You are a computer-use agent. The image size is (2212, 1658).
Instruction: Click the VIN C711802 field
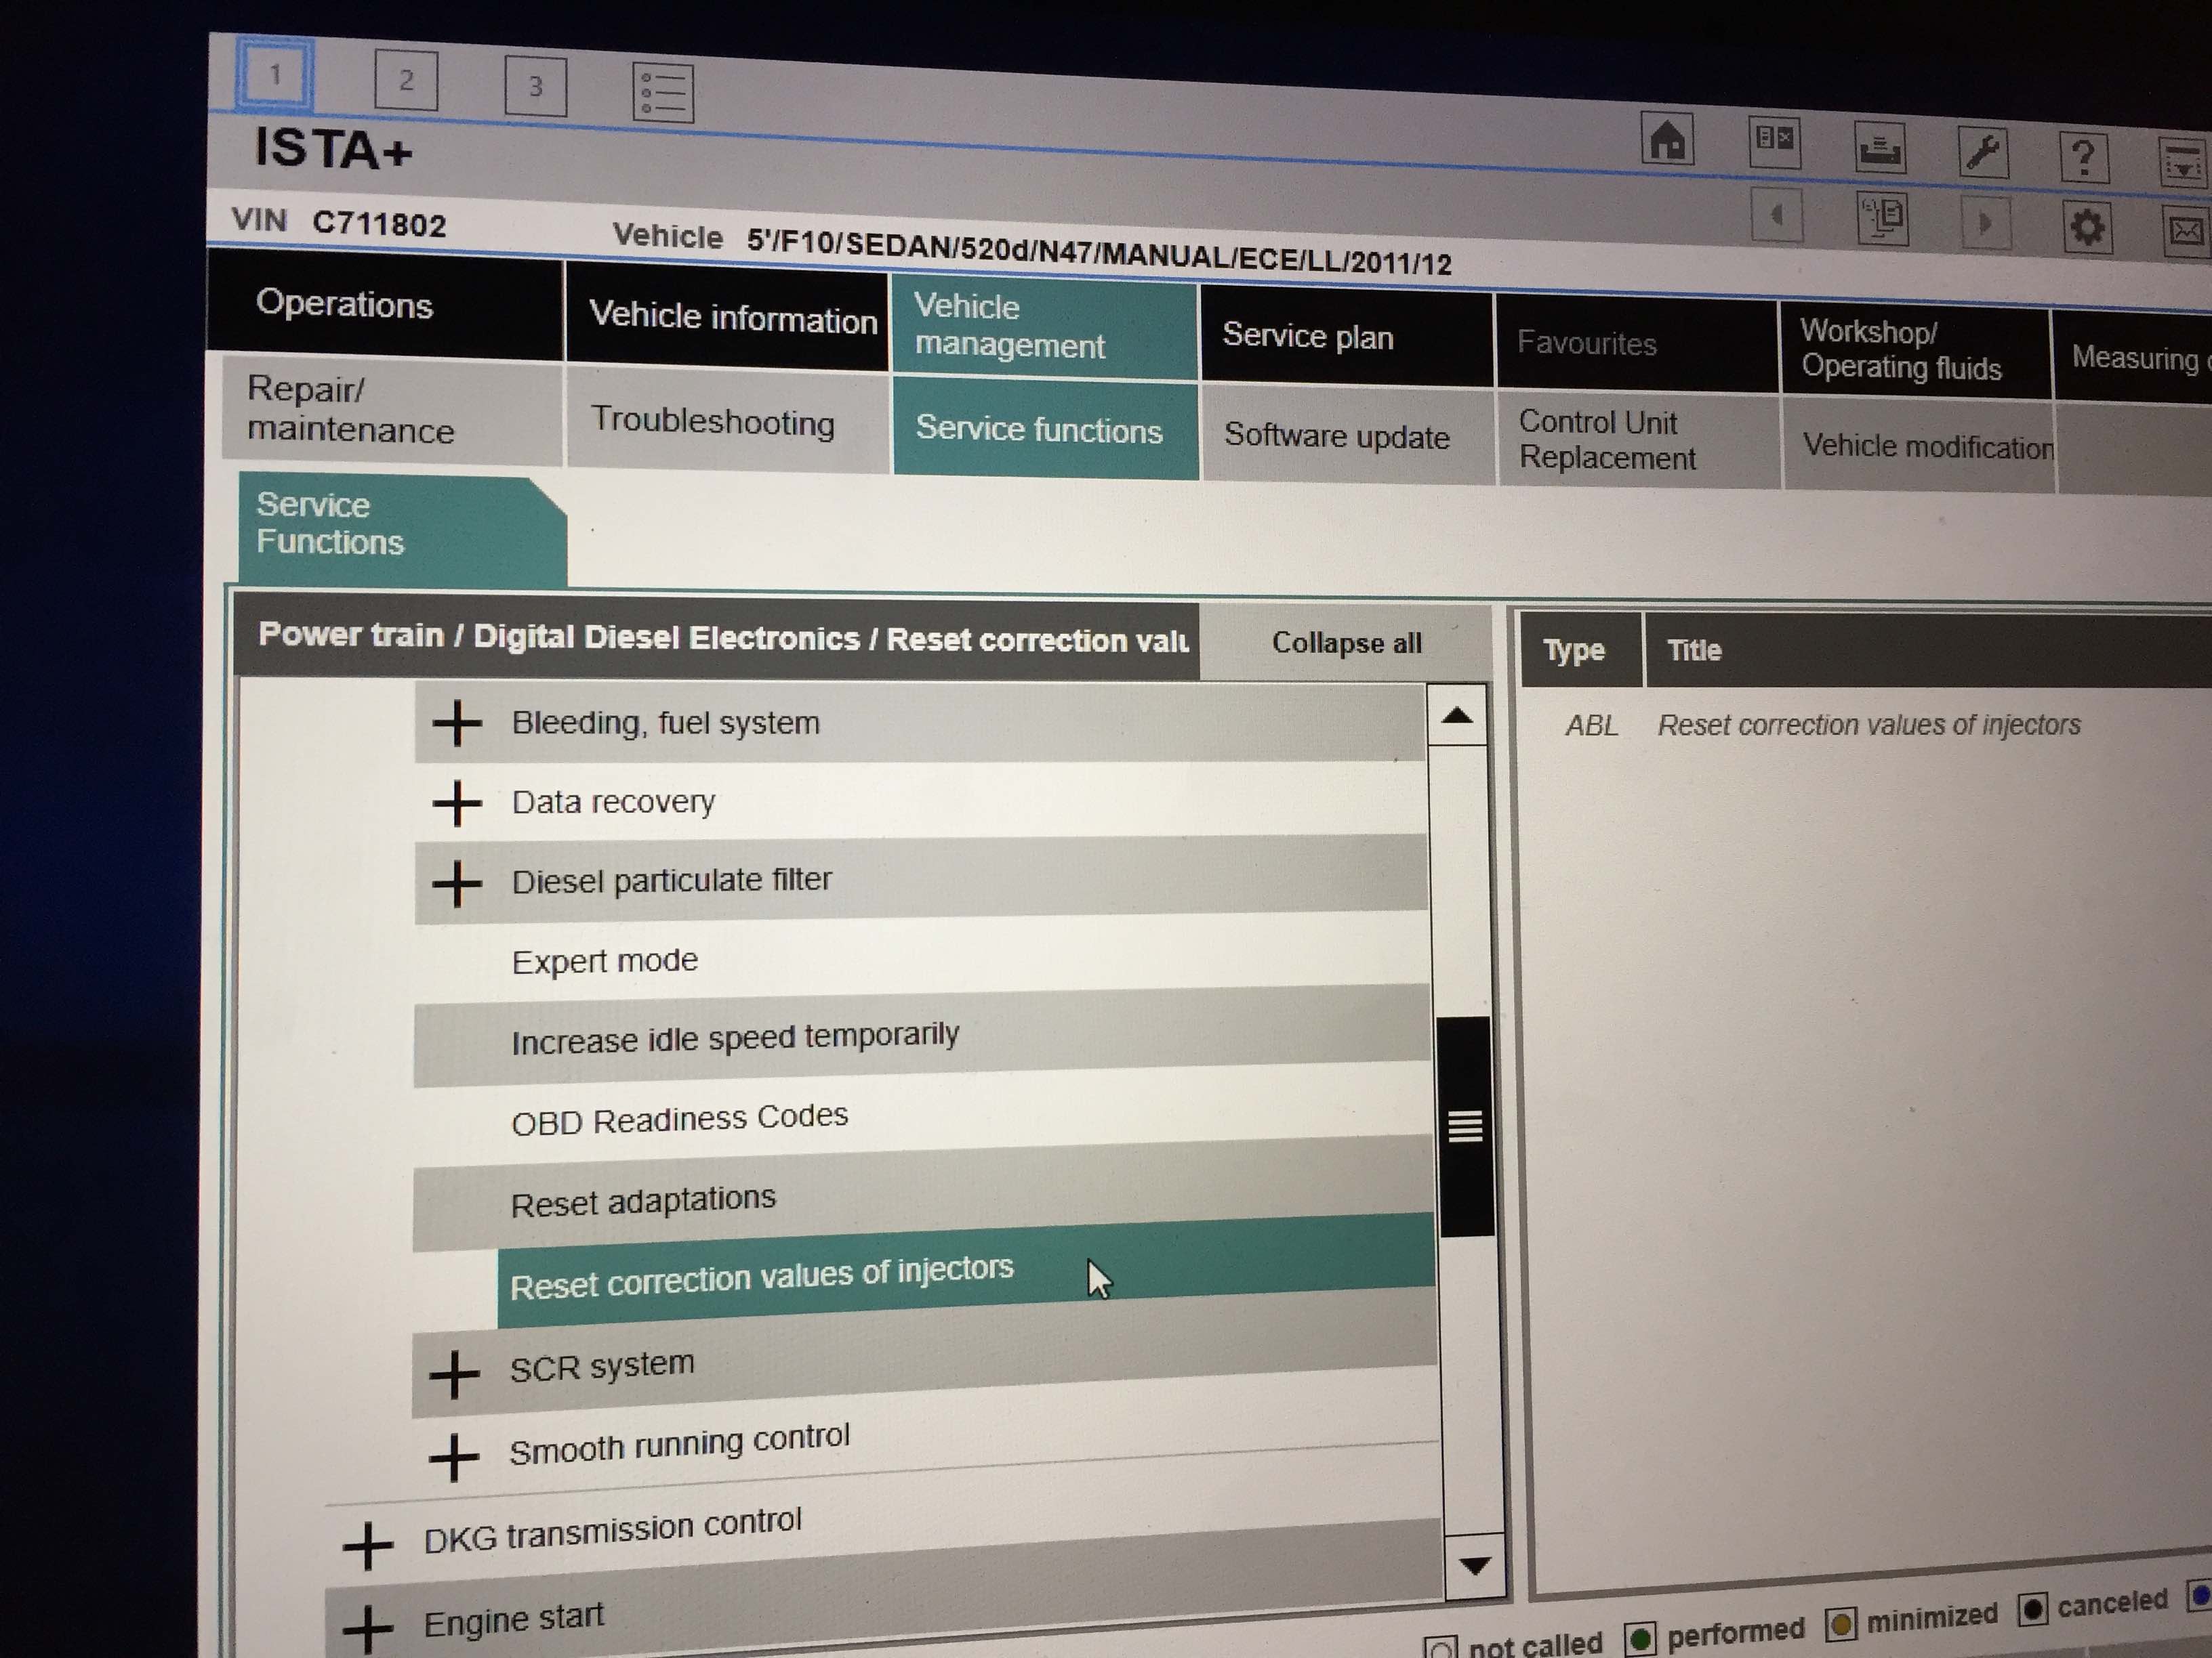coord(379,223)
